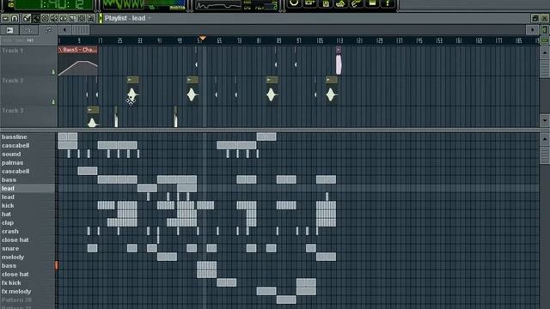Select the kick pattern name
This screenshot has width=550, height=309.
[8, 206]
